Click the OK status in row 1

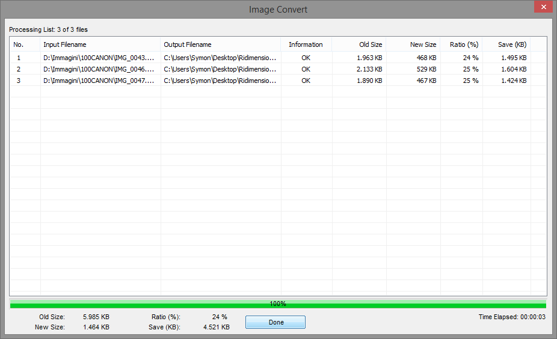pyautogui.click(x=306, y=58)
